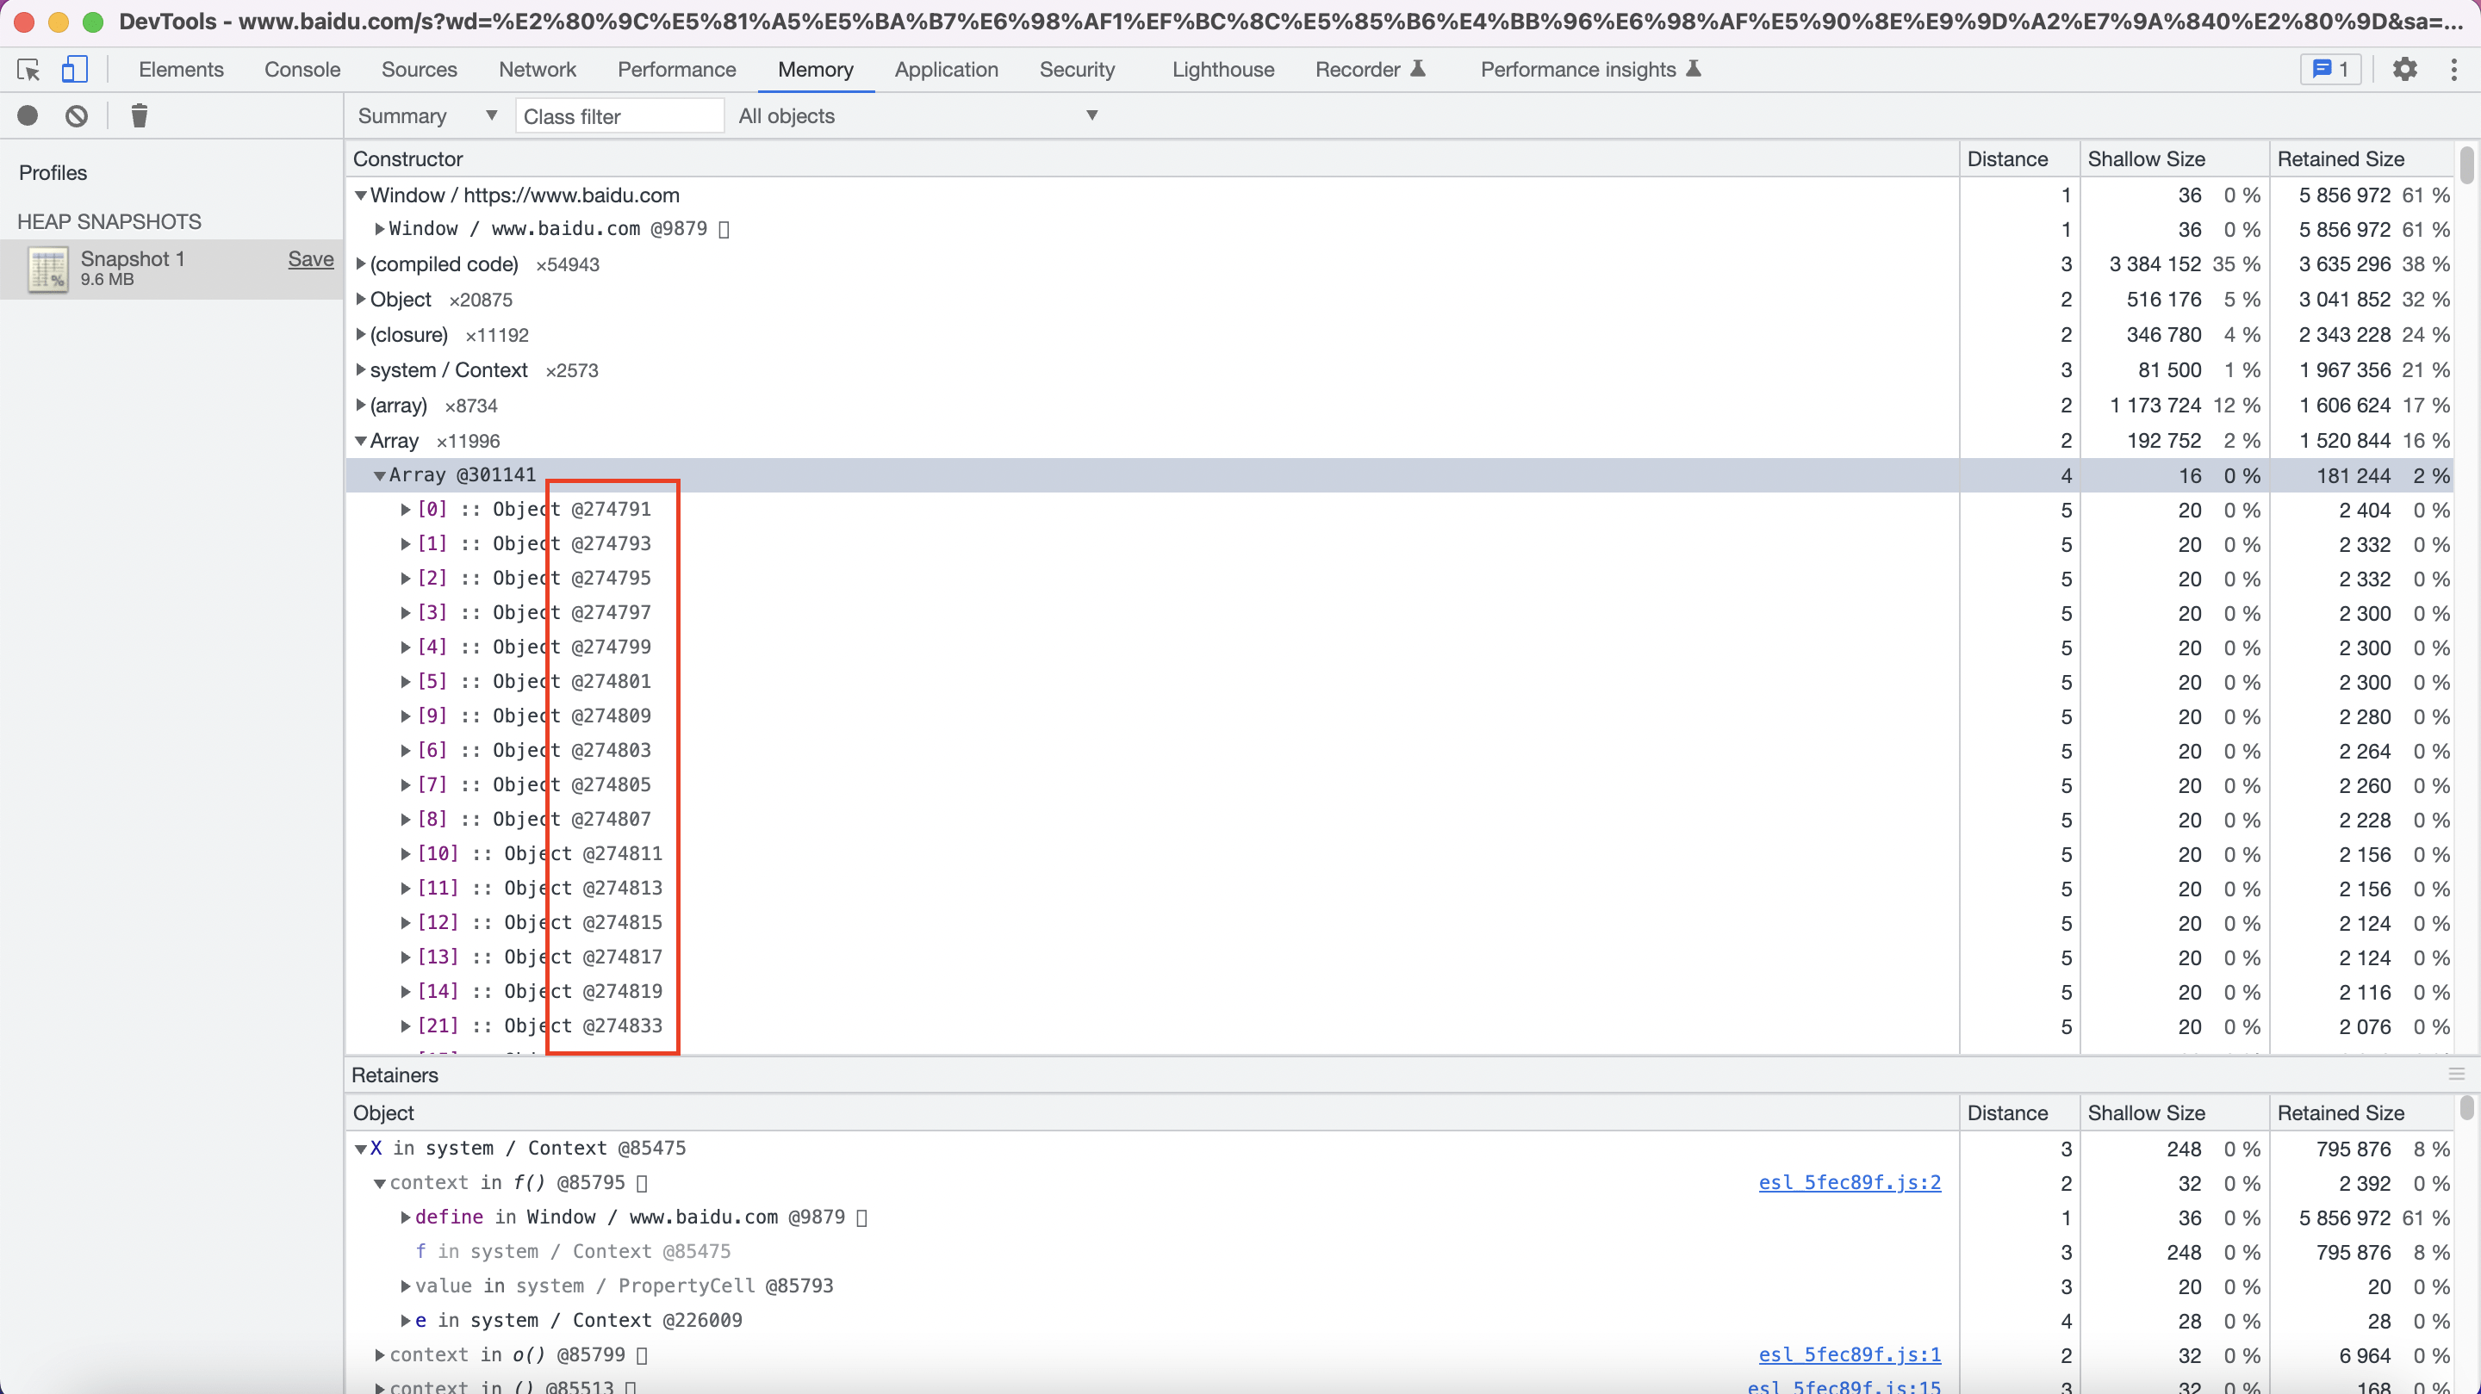Viewport: 2481px width, 1394px height.
Task: Open the customize DevTools three-dot menu
Action: (x=2453, y=70)
